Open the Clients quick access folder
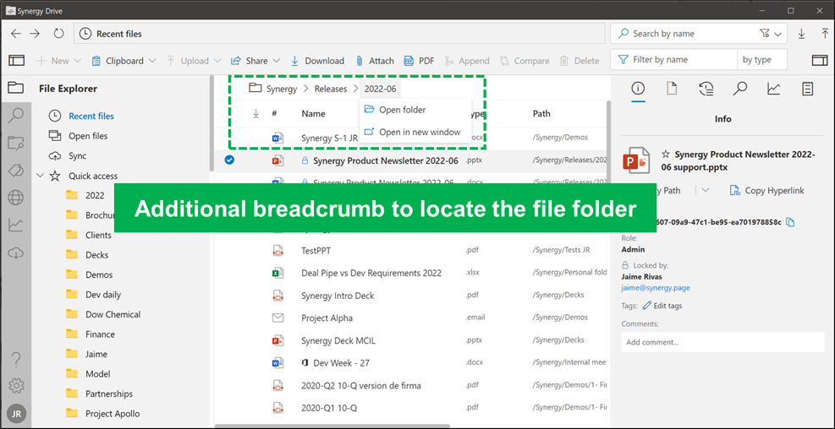 pyautogui.click(x=98, y=235)
